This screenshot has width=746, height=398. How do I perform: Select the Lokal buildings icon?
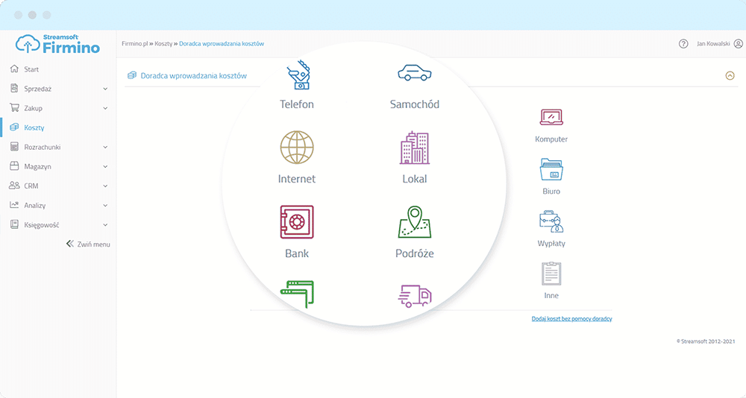click(x=414, y=148)
